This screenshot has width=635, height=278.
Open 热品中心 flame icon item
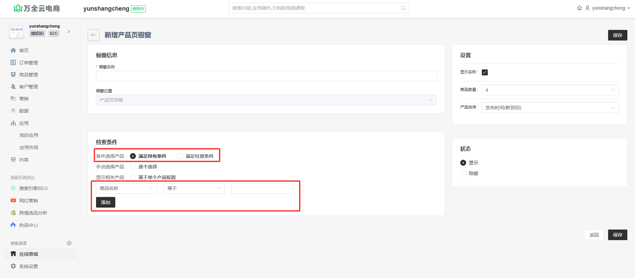pos(28,225)
